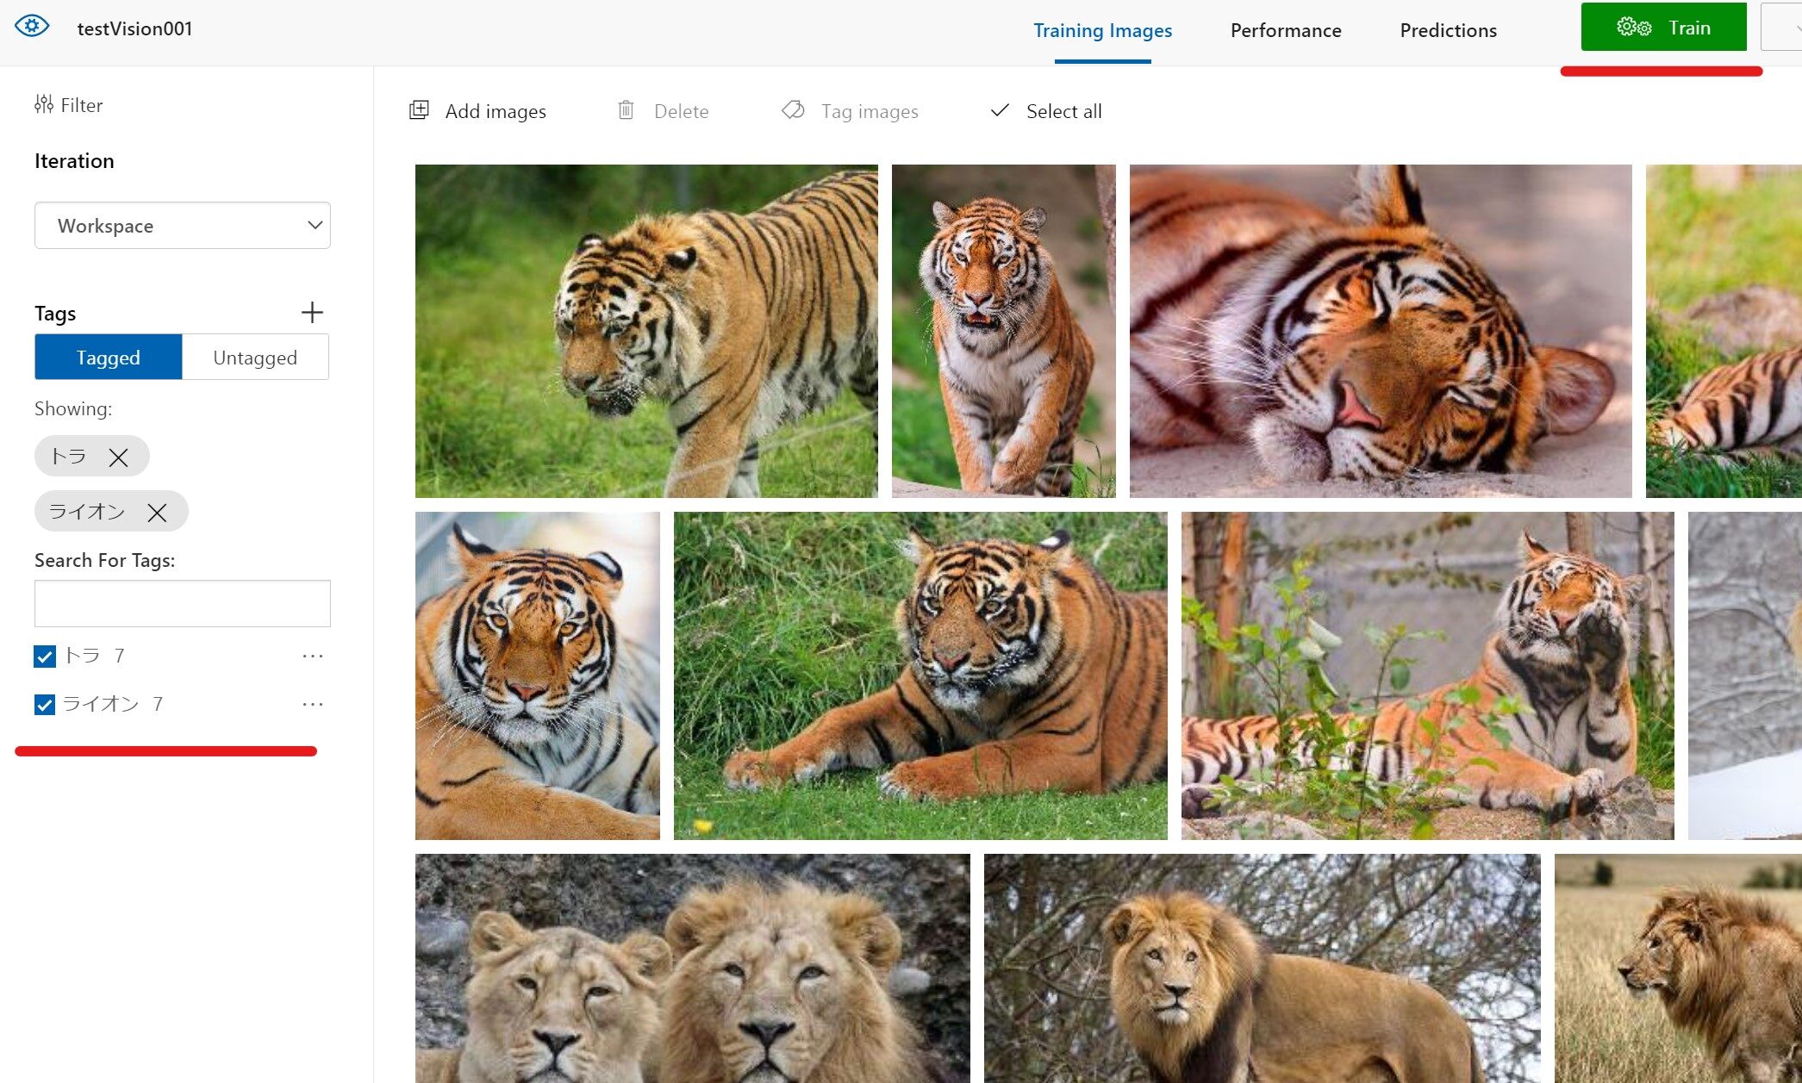Start training with the green Train button

tap(1663, 28)
